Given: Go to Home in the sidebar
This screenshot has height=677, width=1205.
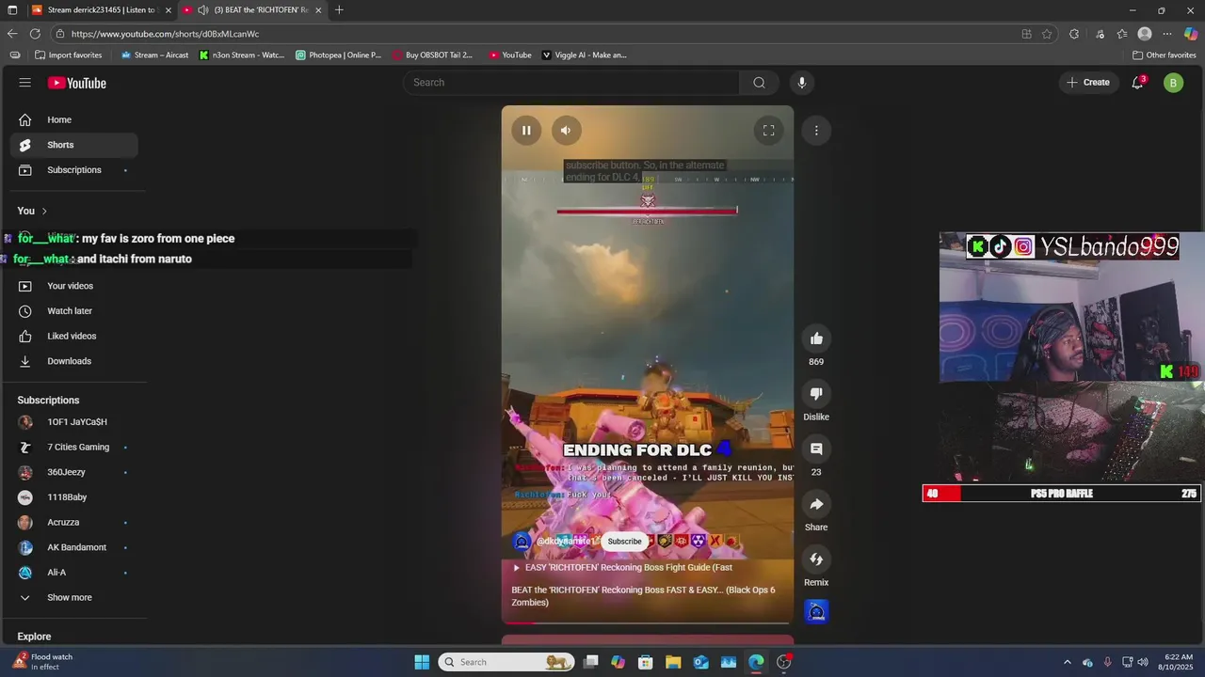Looking at the screenshot, I should click(73, 119).
